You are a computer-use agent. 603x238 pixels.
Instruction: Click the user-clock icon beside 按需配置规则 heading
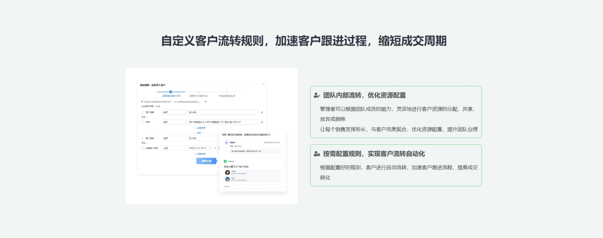click(317, 154)
